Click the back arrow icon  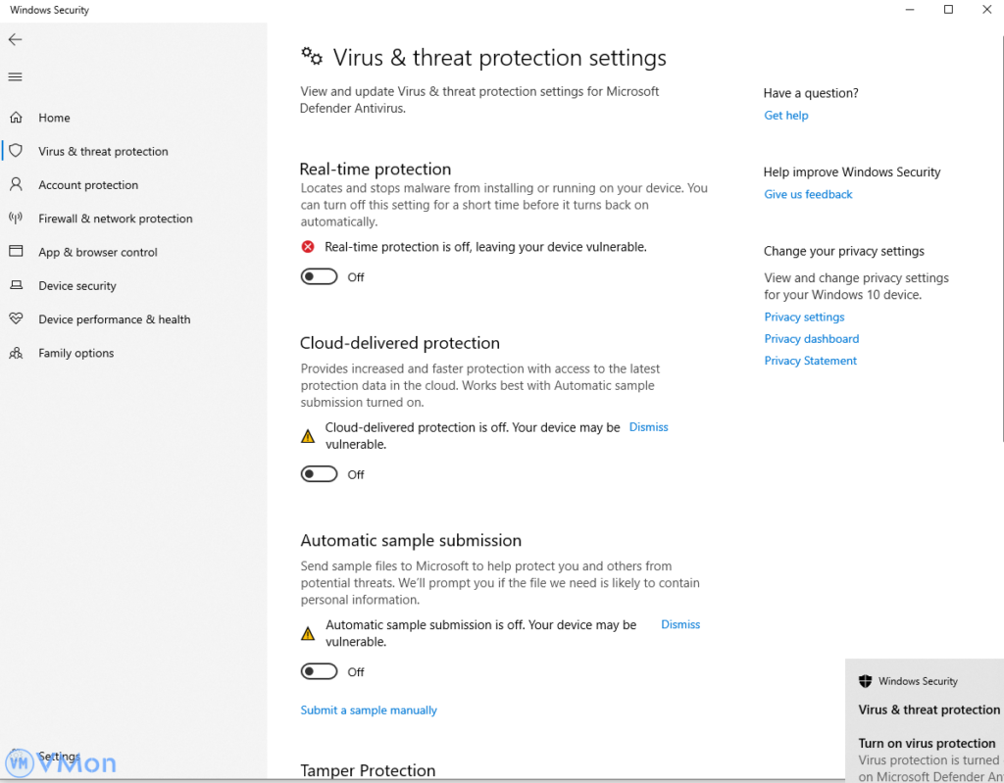tap(15, 39)
